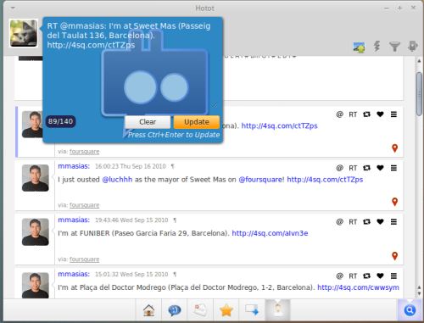Open link http://4sq.com/alvn3e

click(270, 233)
